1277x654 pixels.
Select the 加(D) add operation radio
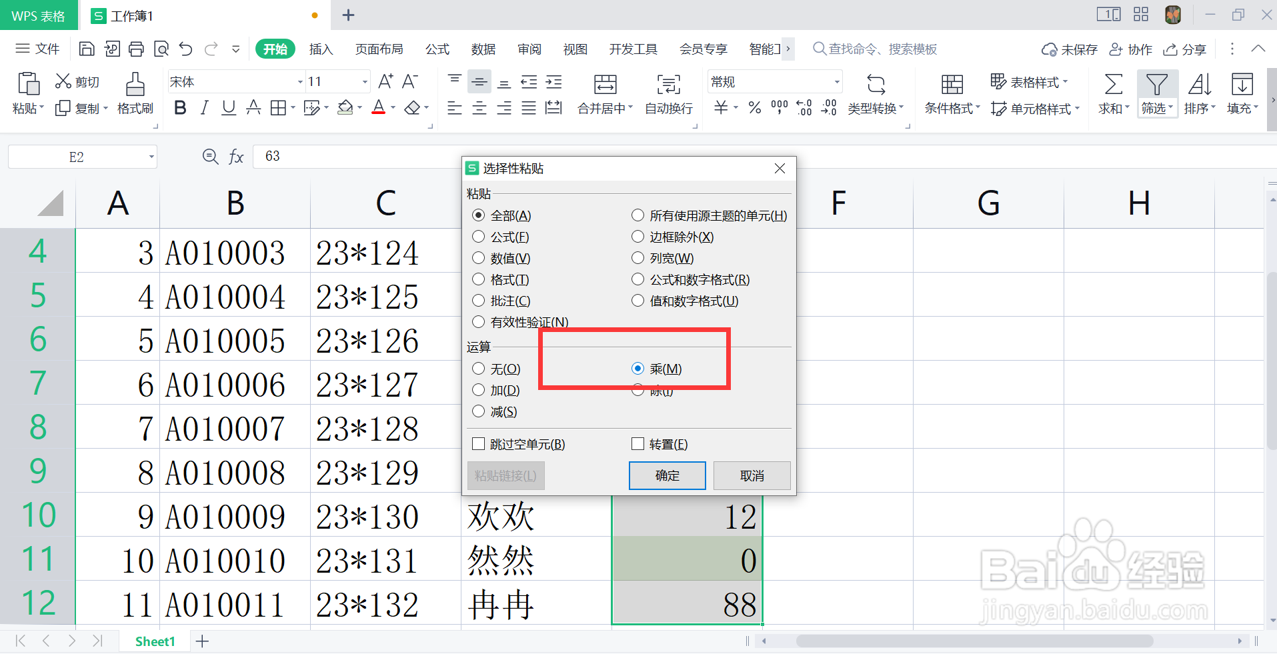(478, 390)
